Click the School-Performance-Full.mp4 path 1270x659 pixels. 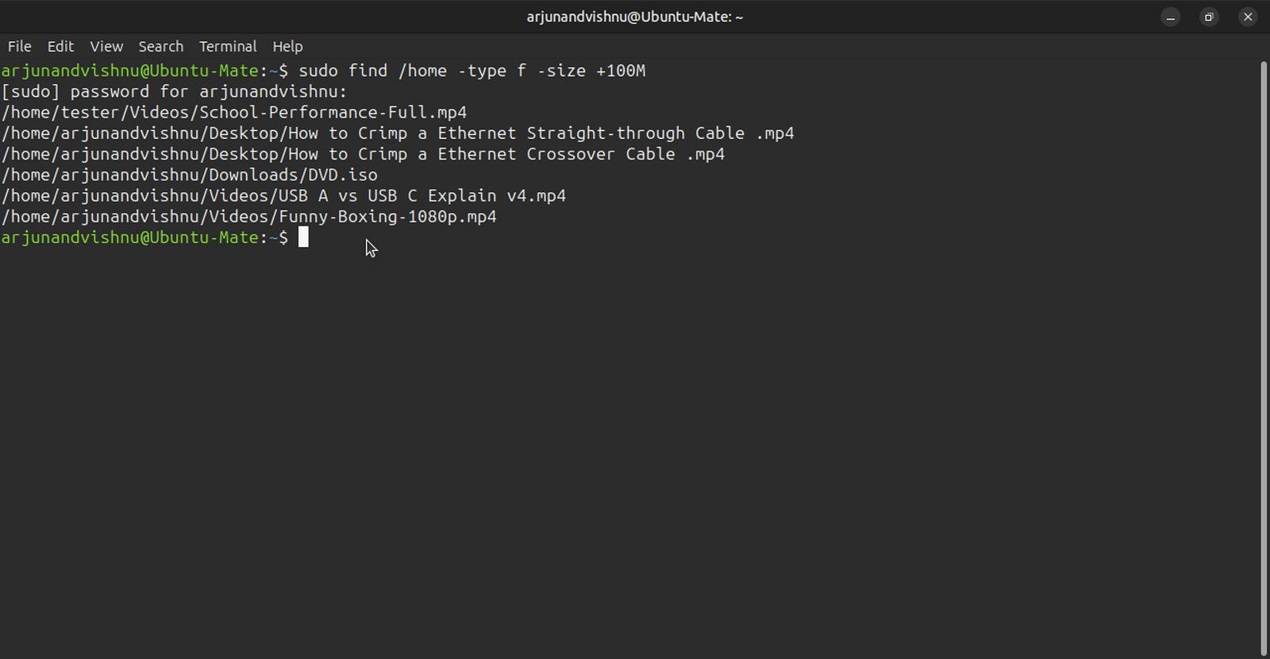click(x=234, y=113)
